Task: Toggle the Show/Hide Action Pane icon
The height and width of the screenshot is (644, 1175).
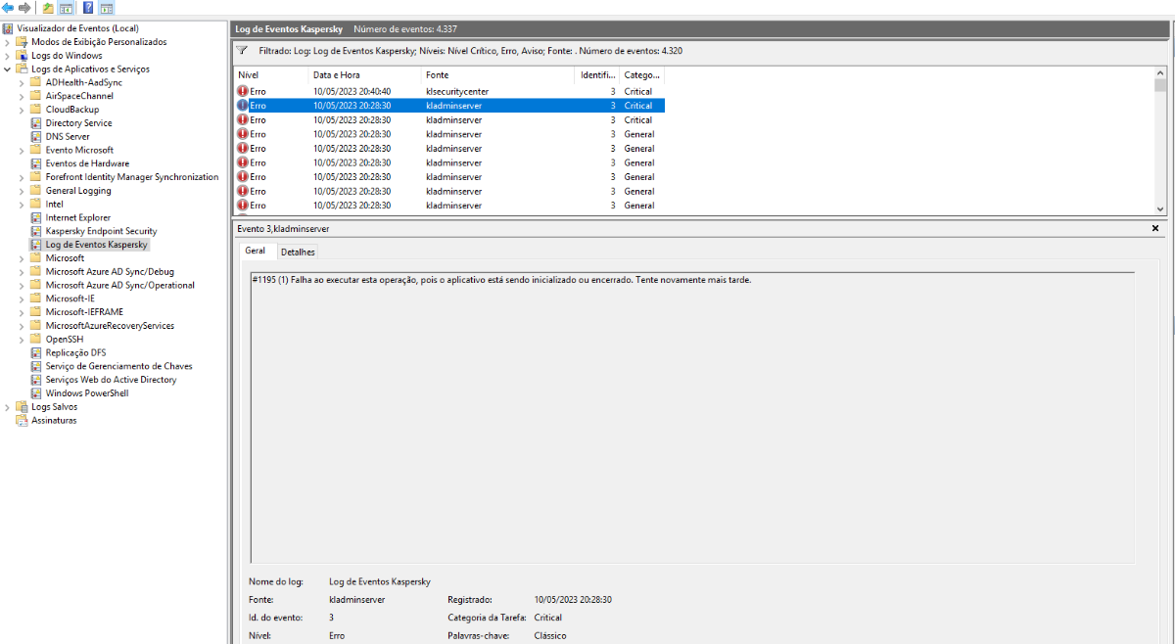Action: [x=106, y=8]
